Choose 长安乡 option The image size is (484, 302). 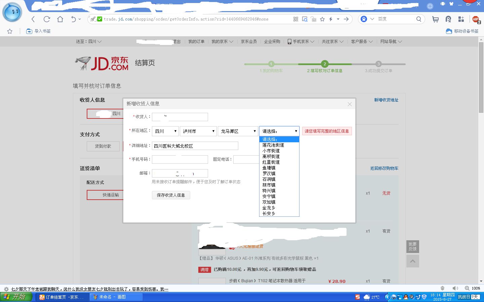tap(279, 213)
